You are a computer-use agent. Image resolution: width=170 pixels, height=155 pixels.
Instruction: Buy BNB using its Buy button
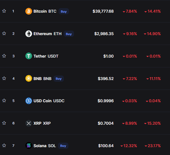59,79
